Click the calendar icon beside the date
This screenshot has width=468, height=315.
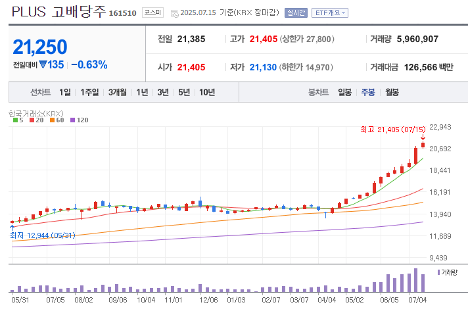(174, 13)
